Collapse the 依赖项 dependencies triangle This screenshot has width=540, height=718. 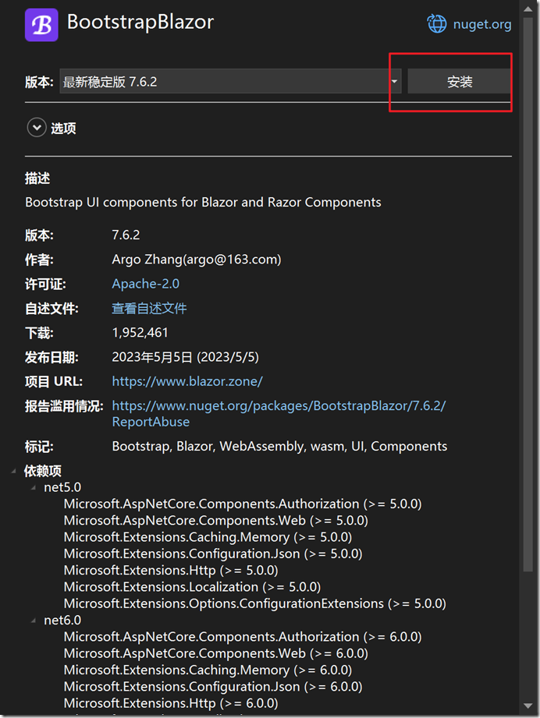click(x=15, y=472)
